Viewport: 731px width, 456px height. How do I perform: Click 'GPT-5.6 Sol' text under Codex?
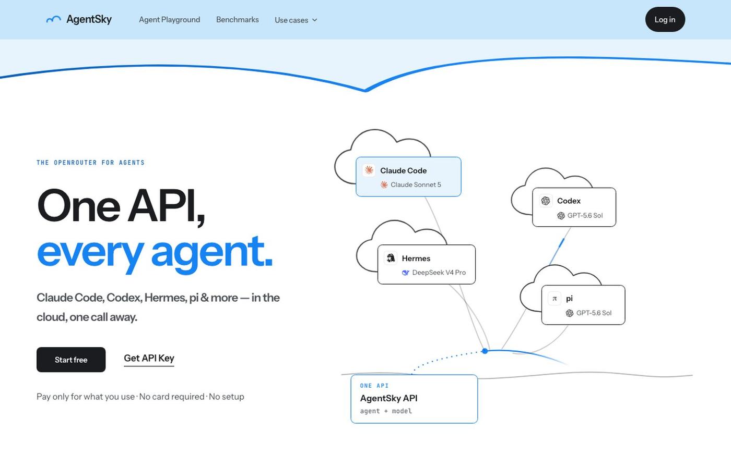(x=585, y=215)
